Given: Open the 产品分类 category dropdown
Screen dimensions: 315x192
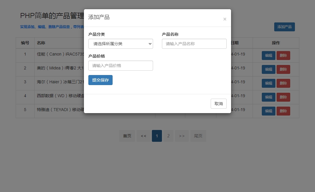Looking at the screenshot, I should coord(121,44).
